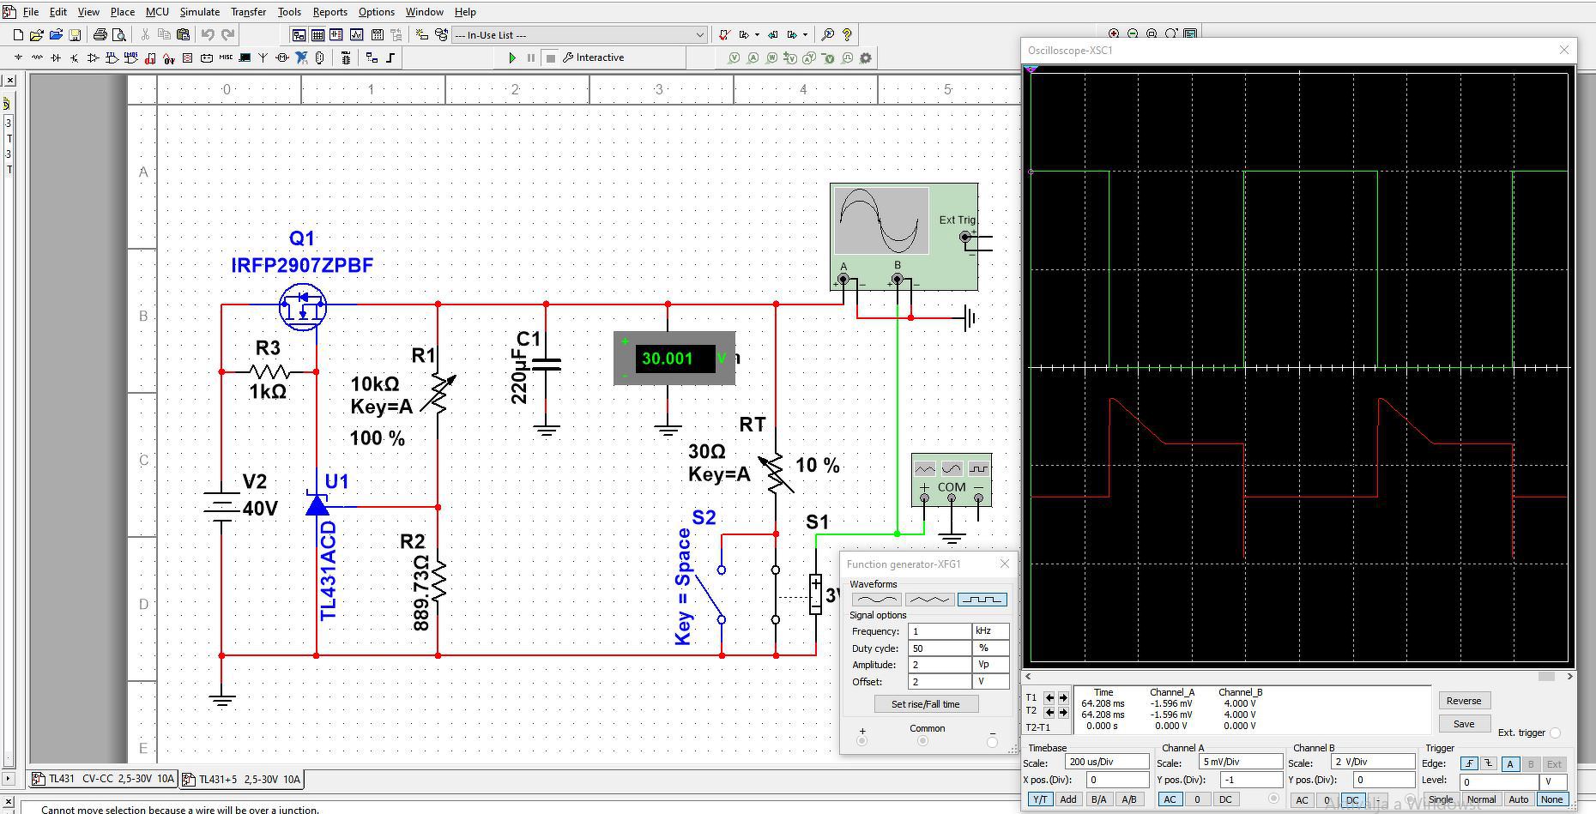1596x814 pixels.
Task: Switch Channel B coupling to AC
Action: pos(1302,799)
